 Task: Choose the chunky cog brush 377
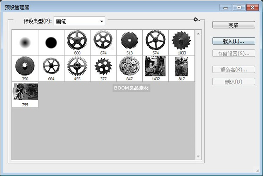pos(103,67)
